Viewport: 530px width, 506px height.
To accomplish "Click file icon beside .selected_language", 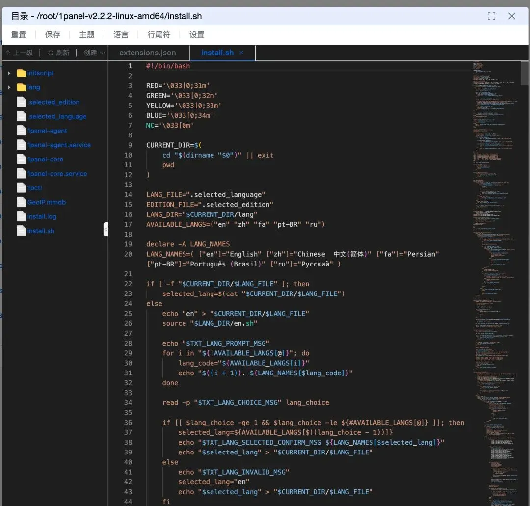I will [x=21, y=116].
